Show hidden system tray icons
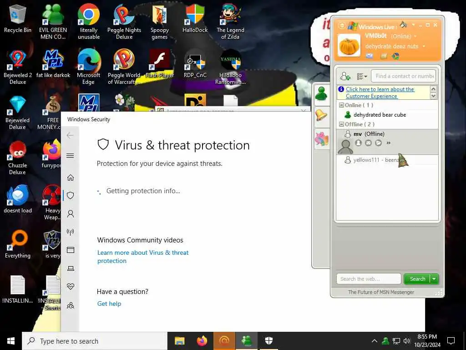 point(375,341)
